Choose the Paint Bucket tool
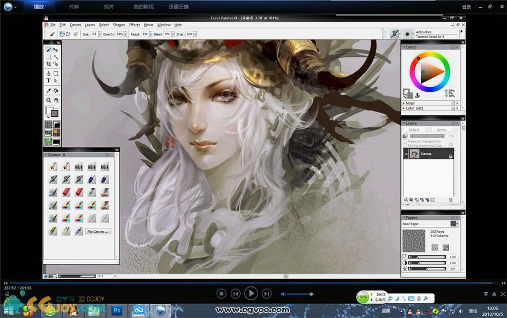Image resolution: width=507 pixels, height=318 pixels. click(x=56, y=91)
